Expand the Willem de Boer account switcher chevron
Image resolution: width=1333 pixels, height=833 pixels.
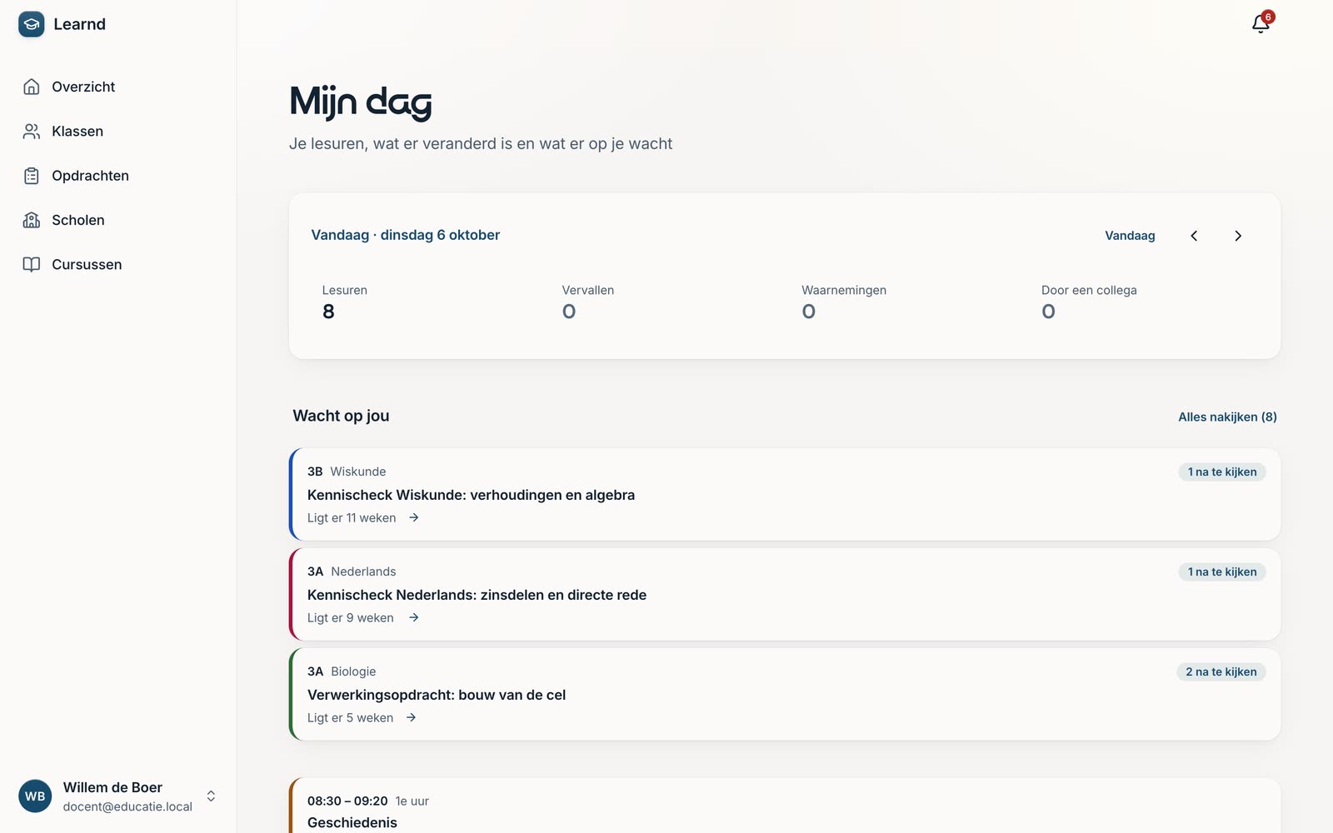tap(212, 796)
